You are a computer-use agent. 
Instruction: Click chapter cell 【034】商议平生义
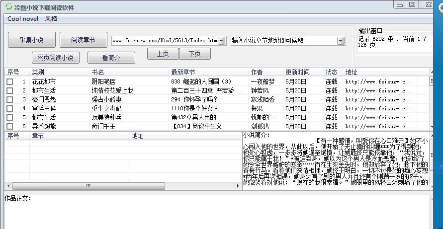pos(196,127)
